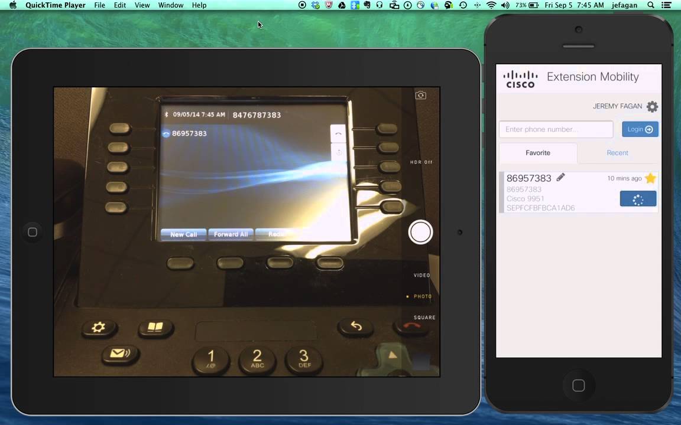The image size is (681, 425).
Task: Click the date and time display
Action: (574, 5)
